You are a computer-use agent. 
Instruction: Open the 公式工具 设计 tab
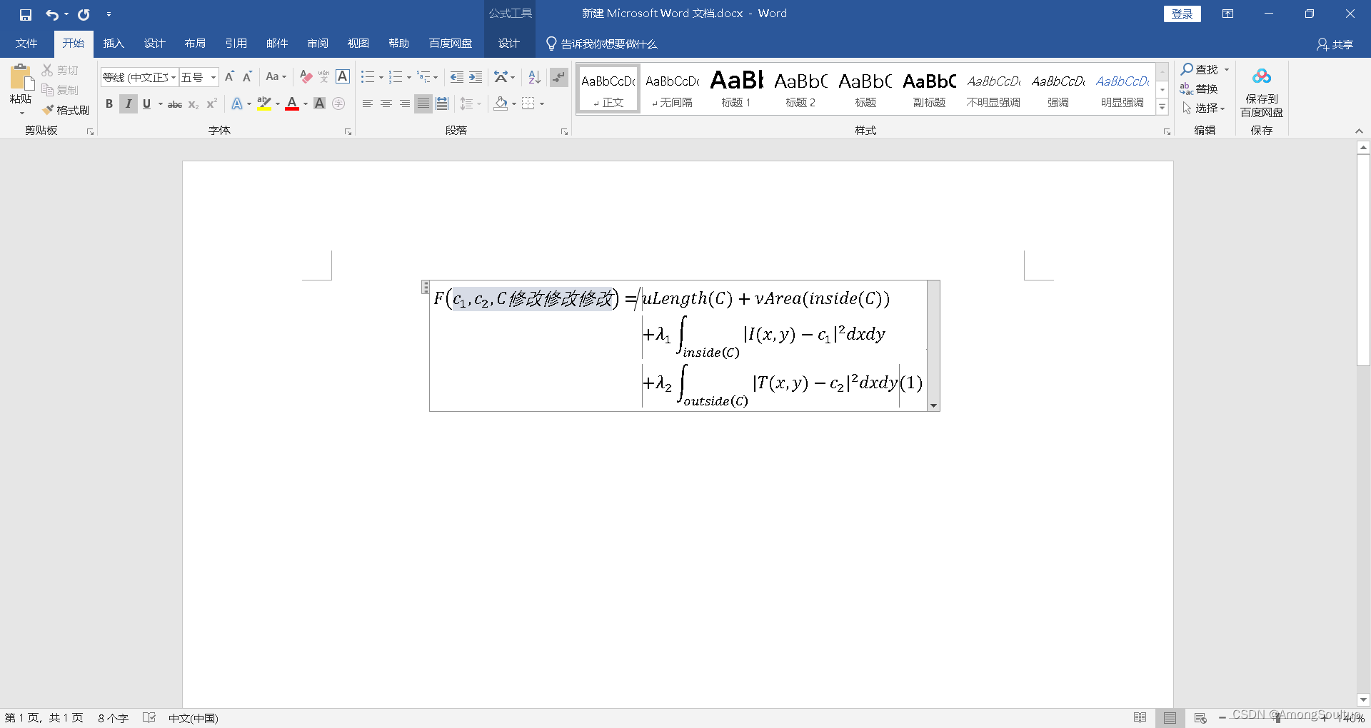point(508,43)
